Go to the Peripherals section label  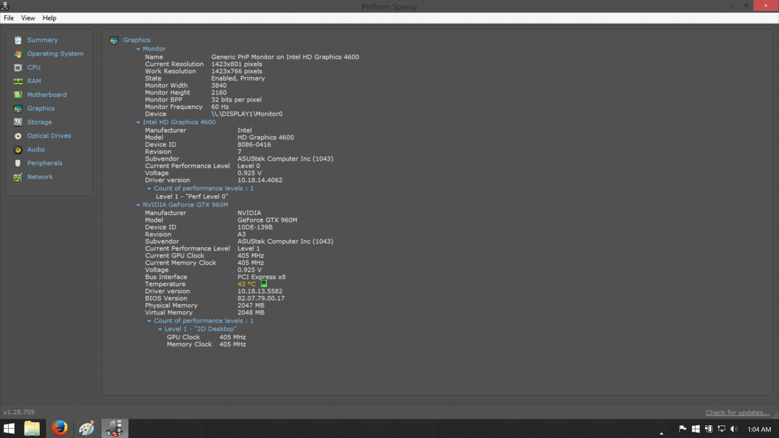[x=45, y=164]
